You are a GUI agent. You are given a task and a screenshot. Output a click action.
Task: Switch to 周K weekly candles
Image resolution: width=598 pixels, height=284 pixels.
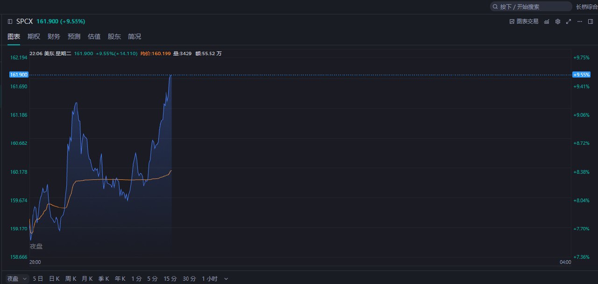tap(71, 279)
